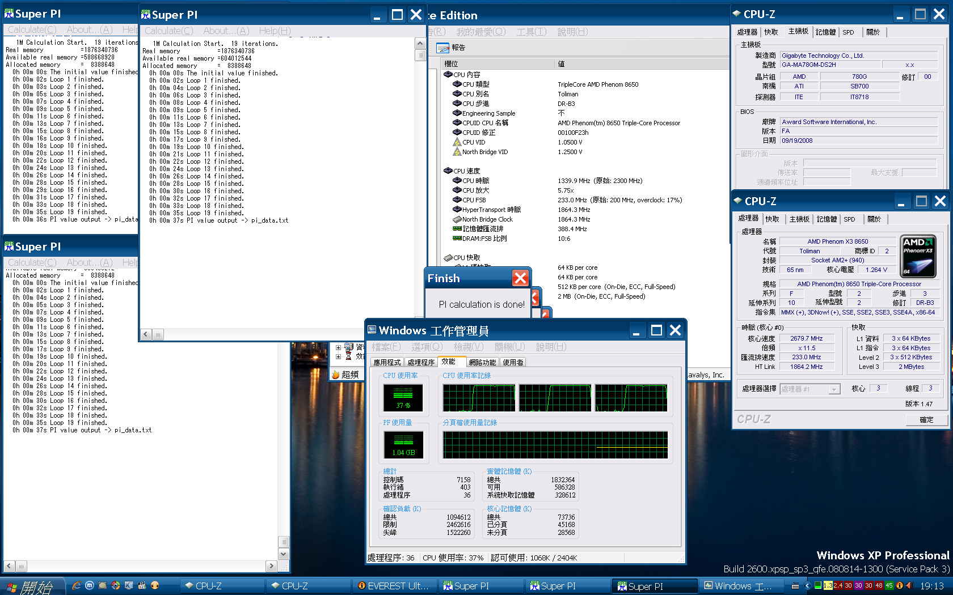Image resolution: width=953 pixels, height=595 pixels.
Task: Open 檢視(V) menu in Task Manager
Action: click(x=469, y=347)
